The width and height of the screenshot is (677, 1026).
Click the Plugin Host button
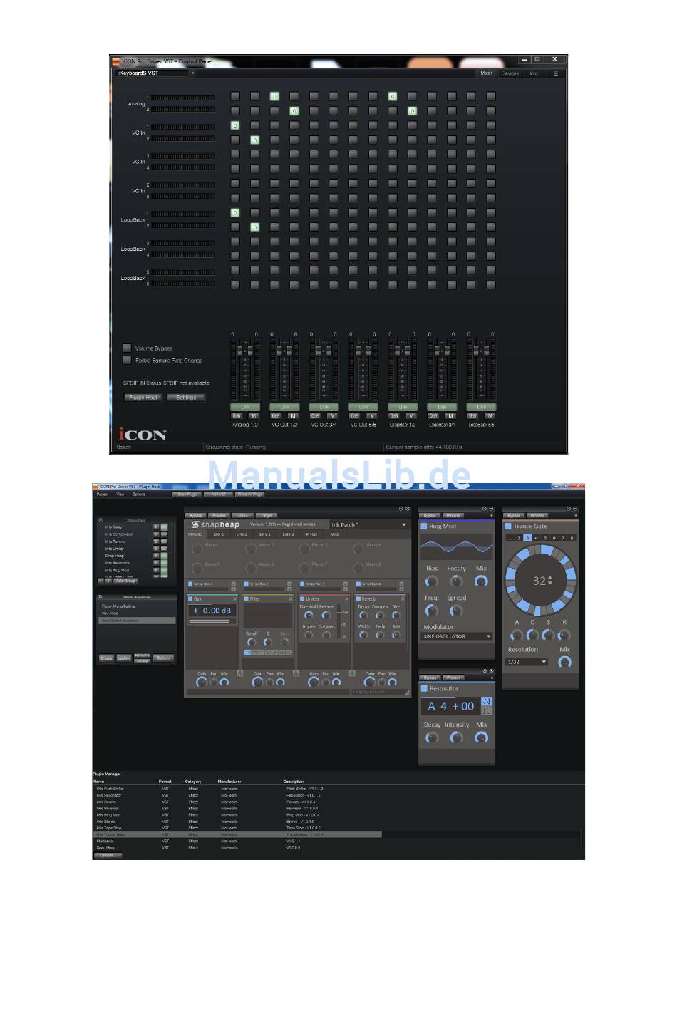(x=143, y=398)
